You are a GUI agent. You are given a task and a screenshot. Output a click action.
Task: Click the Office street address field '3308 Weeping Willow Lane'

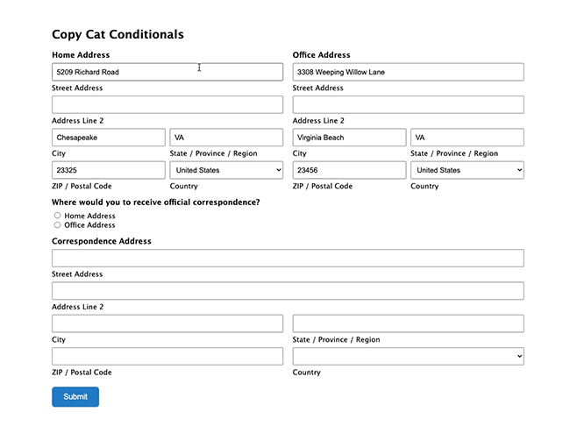(408, 72)
